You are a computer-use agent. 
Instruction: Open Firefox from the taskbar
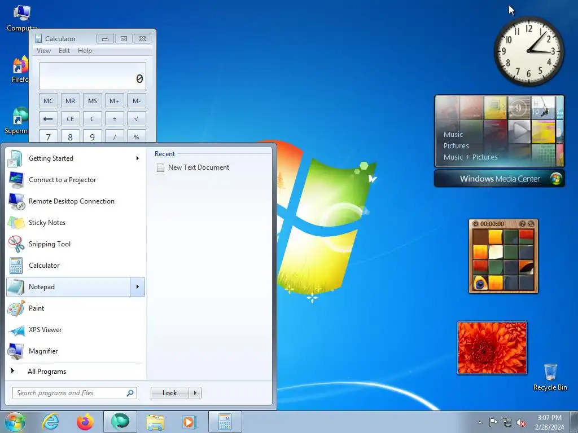(85, 422)
